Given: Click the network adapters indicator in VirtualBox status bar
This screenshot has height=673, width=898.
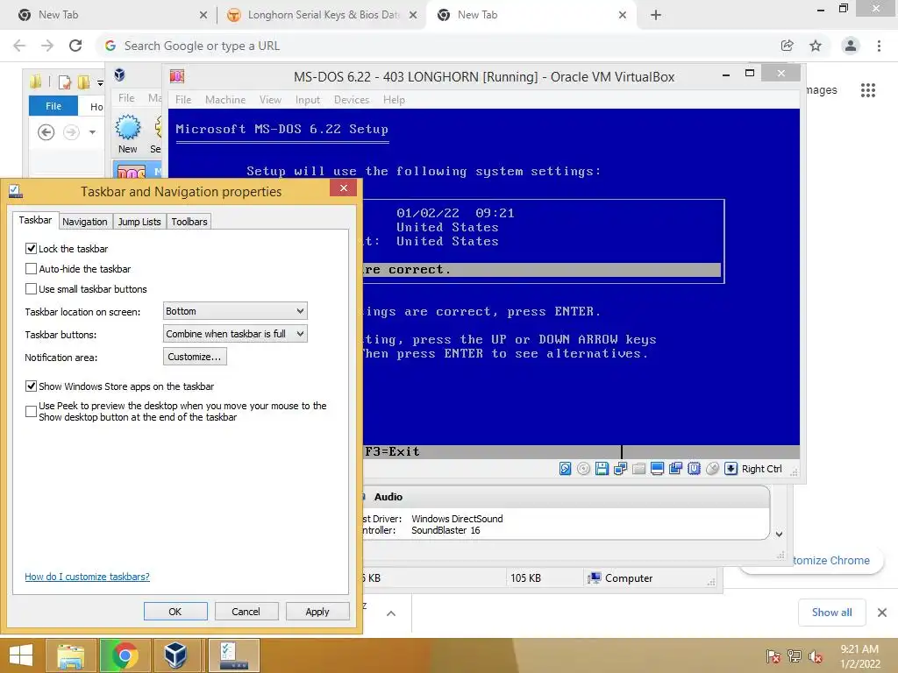Looking at the screenshot, I should 620,469.
